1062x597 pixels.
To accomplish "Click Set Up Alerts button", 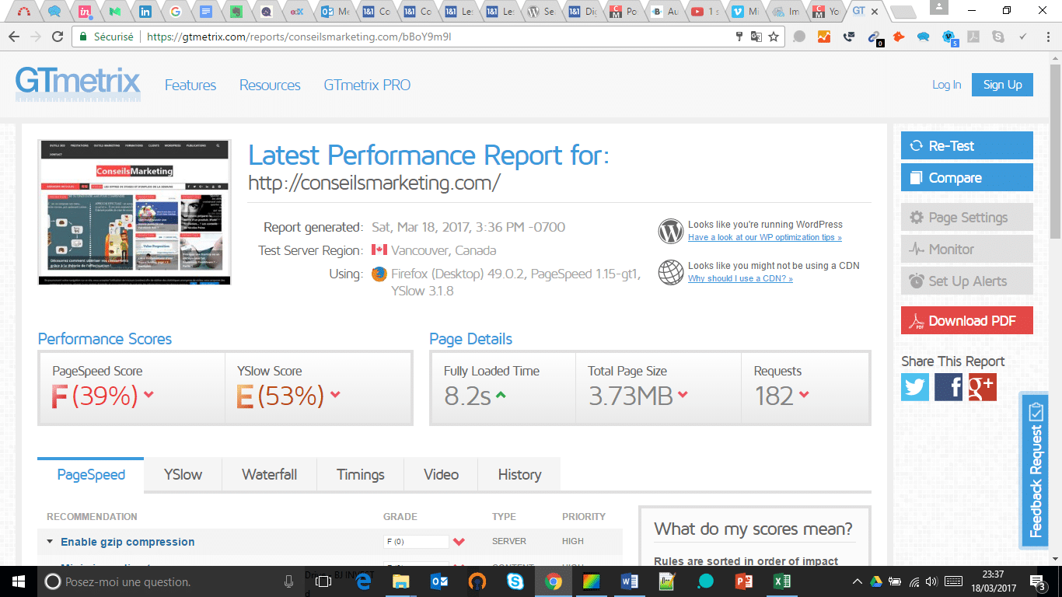I will (x=967, y=281).
